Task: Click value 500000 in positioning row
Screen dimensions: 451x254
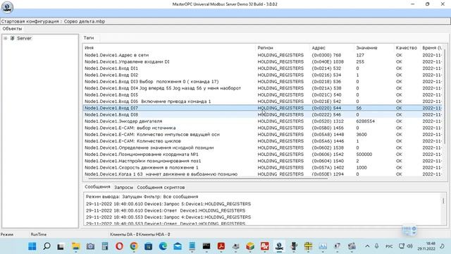Action: click(364, 155)
